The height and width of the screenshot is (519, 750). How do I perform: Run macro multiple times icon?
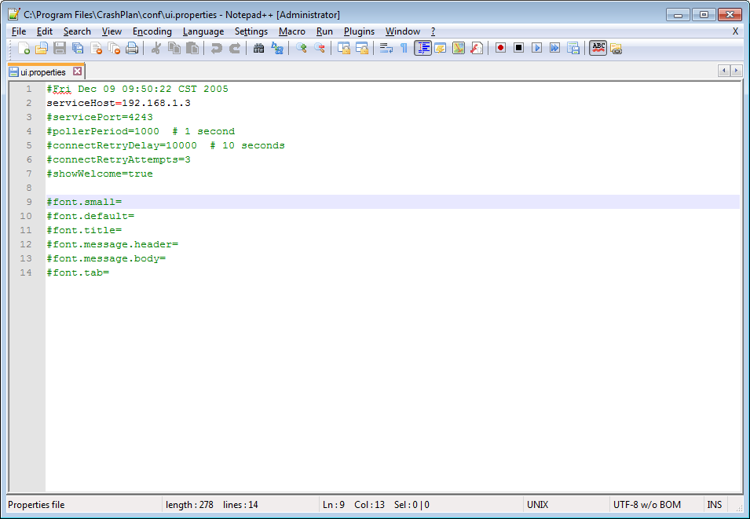tap(555, 48)
